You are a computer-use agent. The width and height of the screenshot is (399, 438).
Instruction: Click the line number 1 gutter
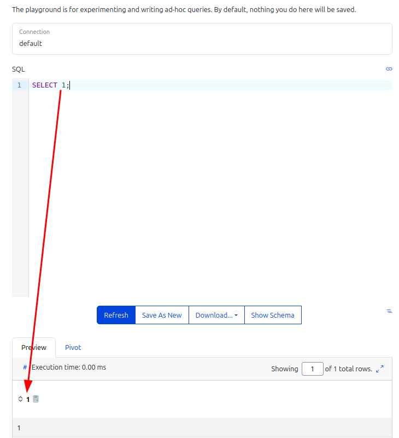tap(19, 85)
